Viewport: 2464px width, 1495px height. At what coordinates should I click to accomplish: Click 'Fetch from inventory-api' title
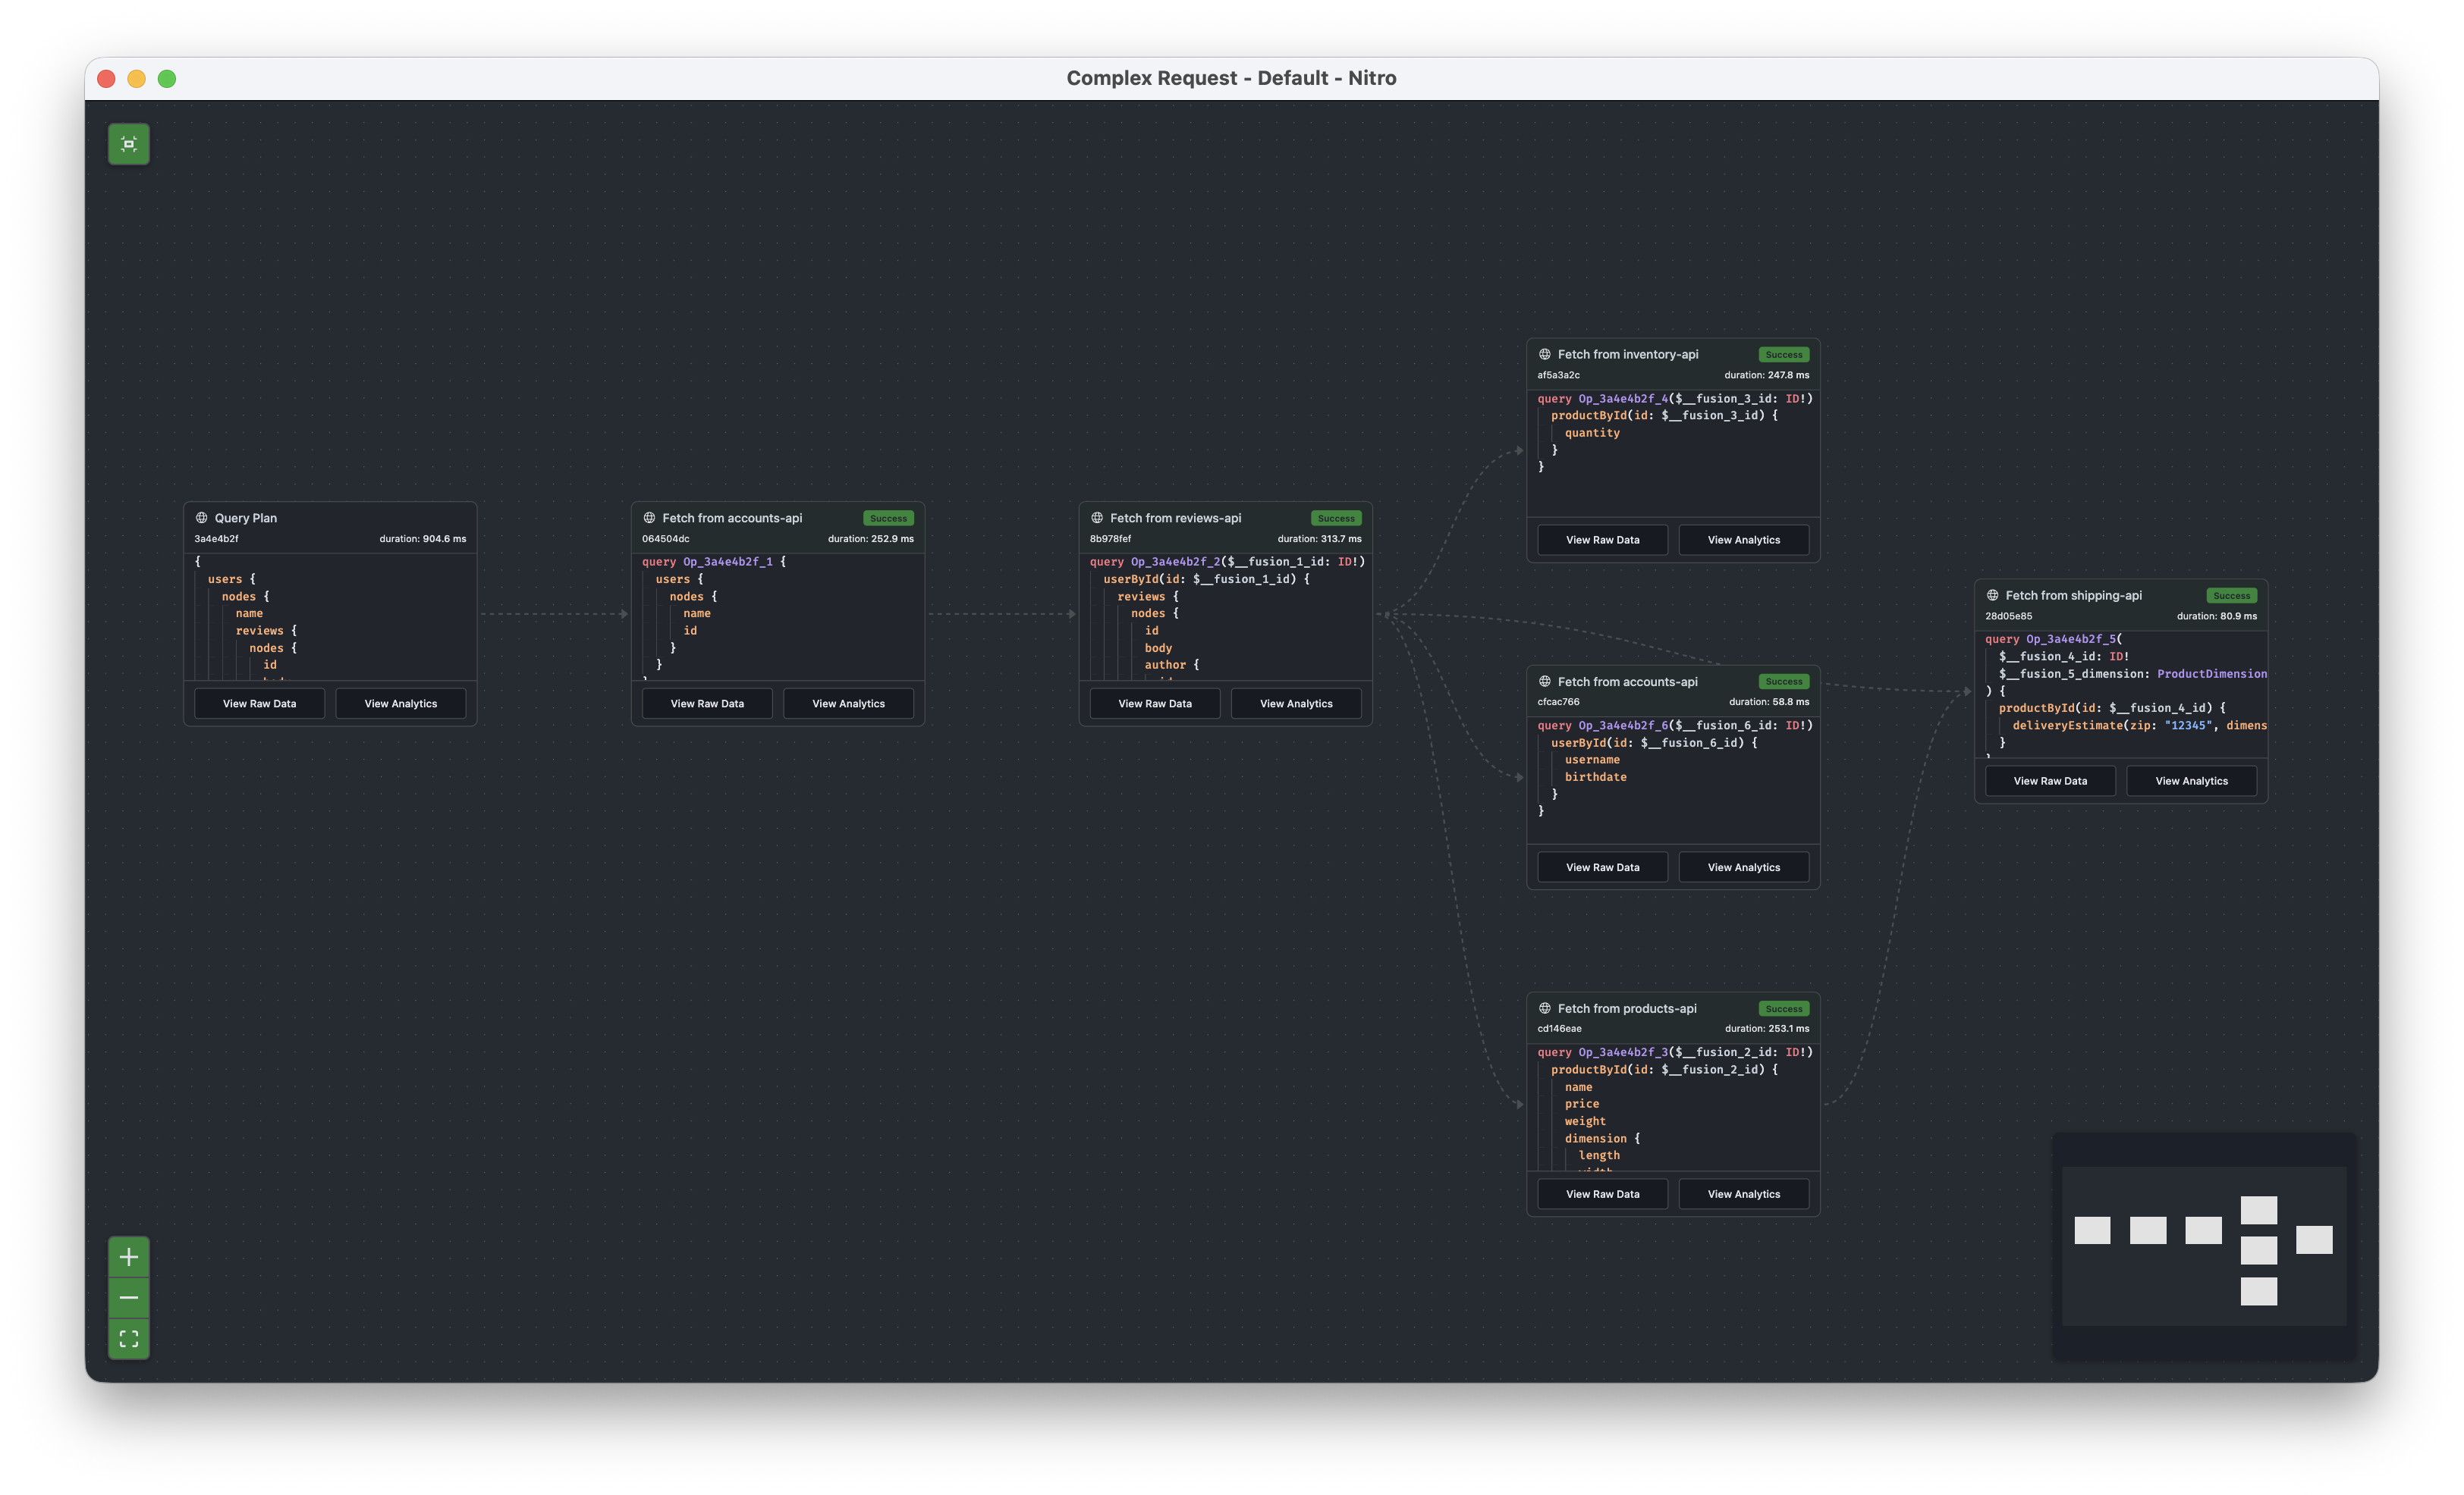pos(1628,354)
